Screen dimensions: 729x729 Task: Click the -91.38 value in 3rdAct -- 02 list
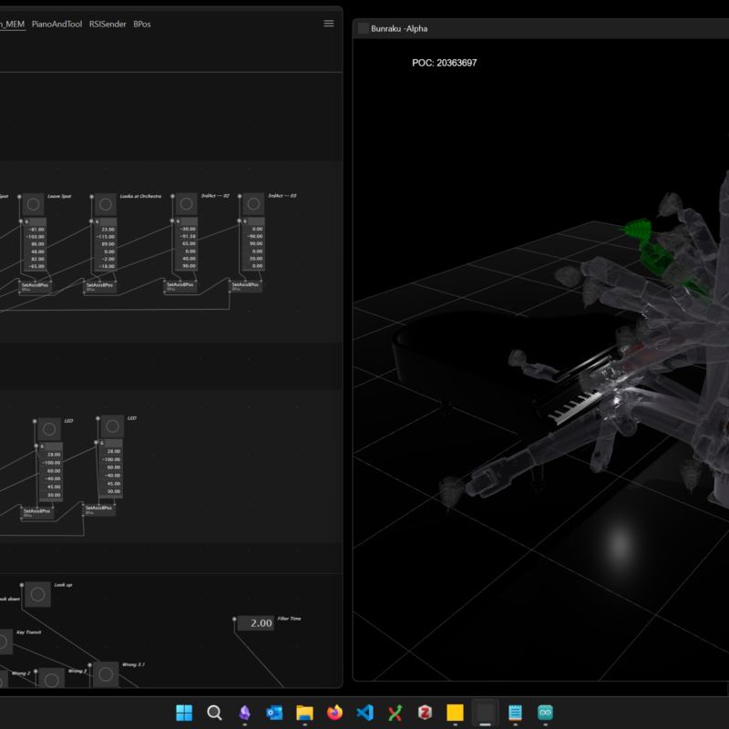tap(189, 237)
